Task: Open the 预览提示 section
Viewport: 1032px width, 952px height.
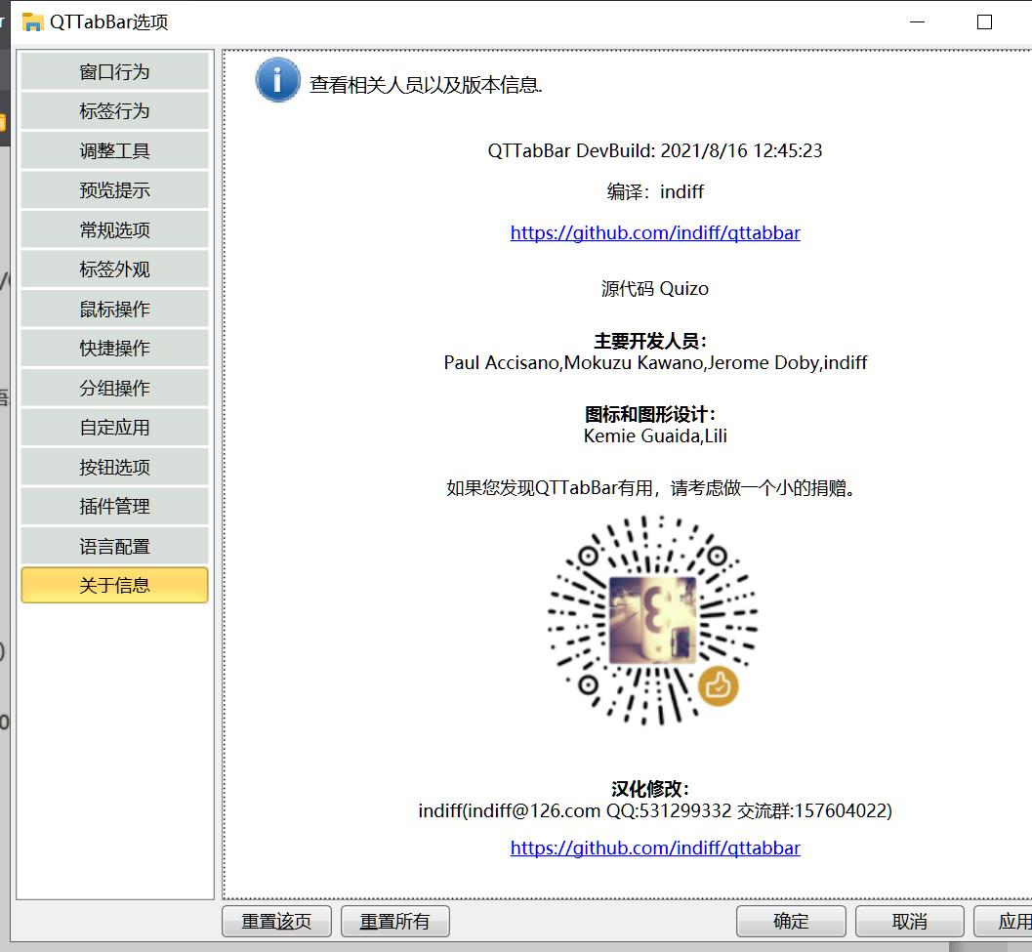Action: 114,190
